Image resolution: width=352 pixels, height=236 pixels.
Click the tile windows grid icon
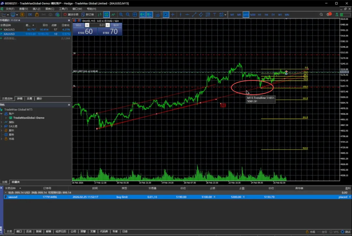(135, 15)
